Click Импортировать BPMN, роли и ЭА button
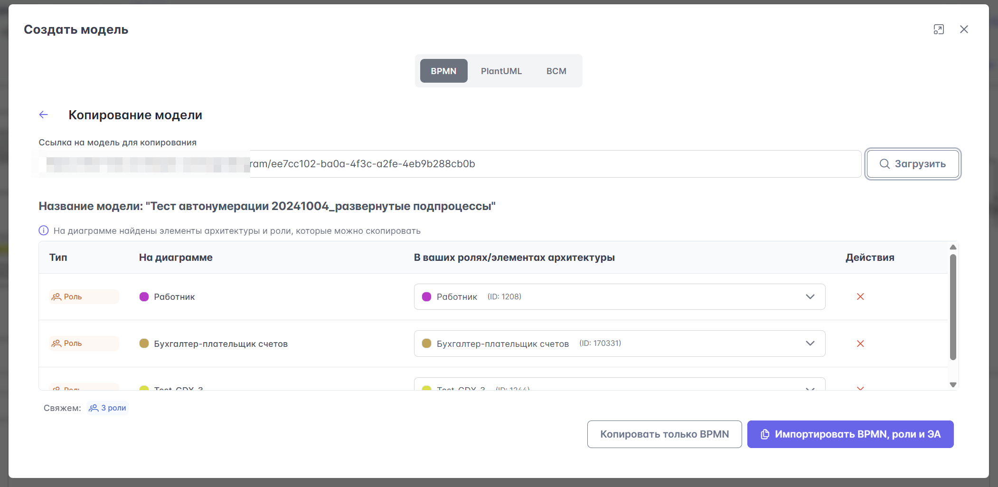The image size is (998, 487). coord(850,434)
